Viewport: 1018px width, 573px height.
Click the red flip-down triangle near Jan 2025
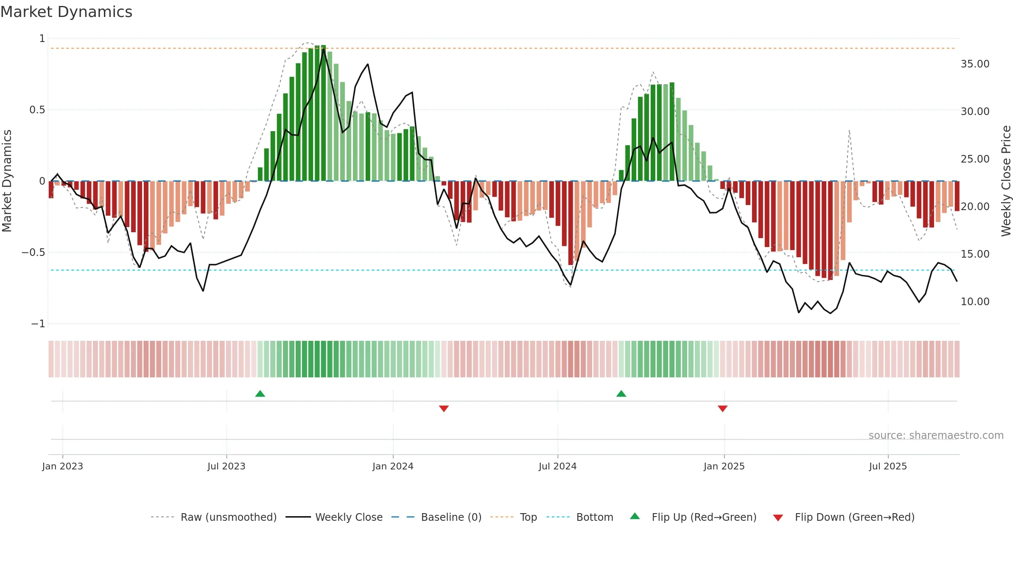coord(722,408)
